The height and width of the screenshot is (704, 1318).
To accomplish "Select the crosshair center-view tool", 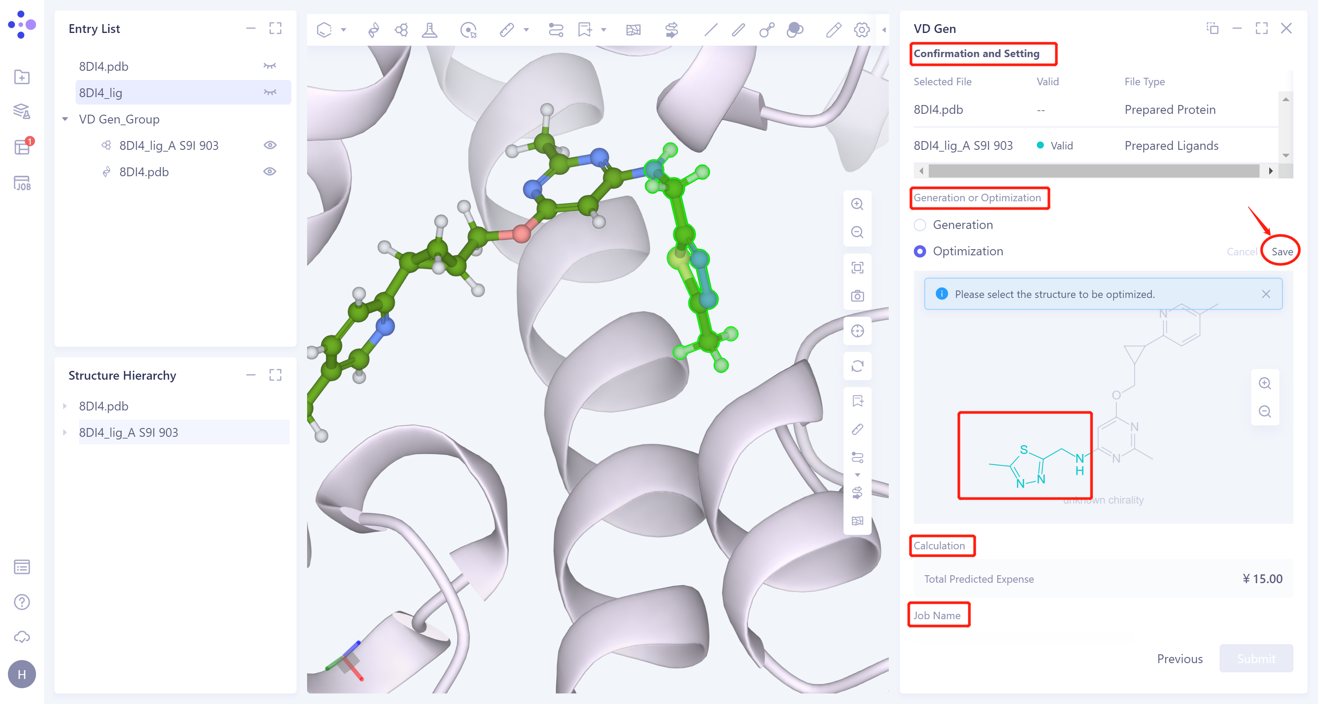I will [x=858, y=331].
